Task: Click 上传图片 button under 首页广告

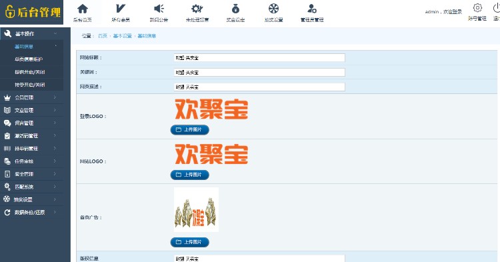Action: (190, 242)
